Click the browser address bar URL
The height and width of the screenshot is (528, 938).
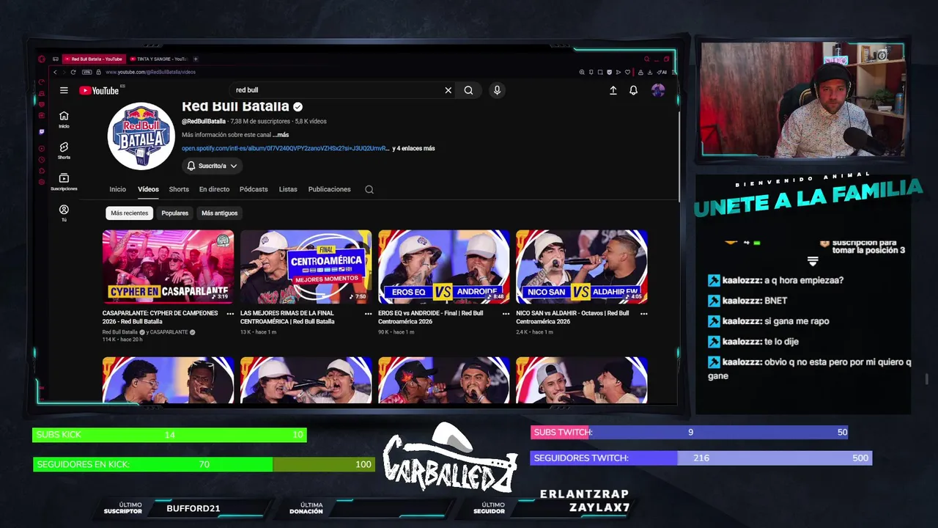(x=150, y=72)
